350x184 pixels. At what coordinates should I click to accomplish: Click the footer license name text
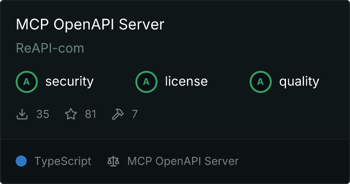pos(183,161)
